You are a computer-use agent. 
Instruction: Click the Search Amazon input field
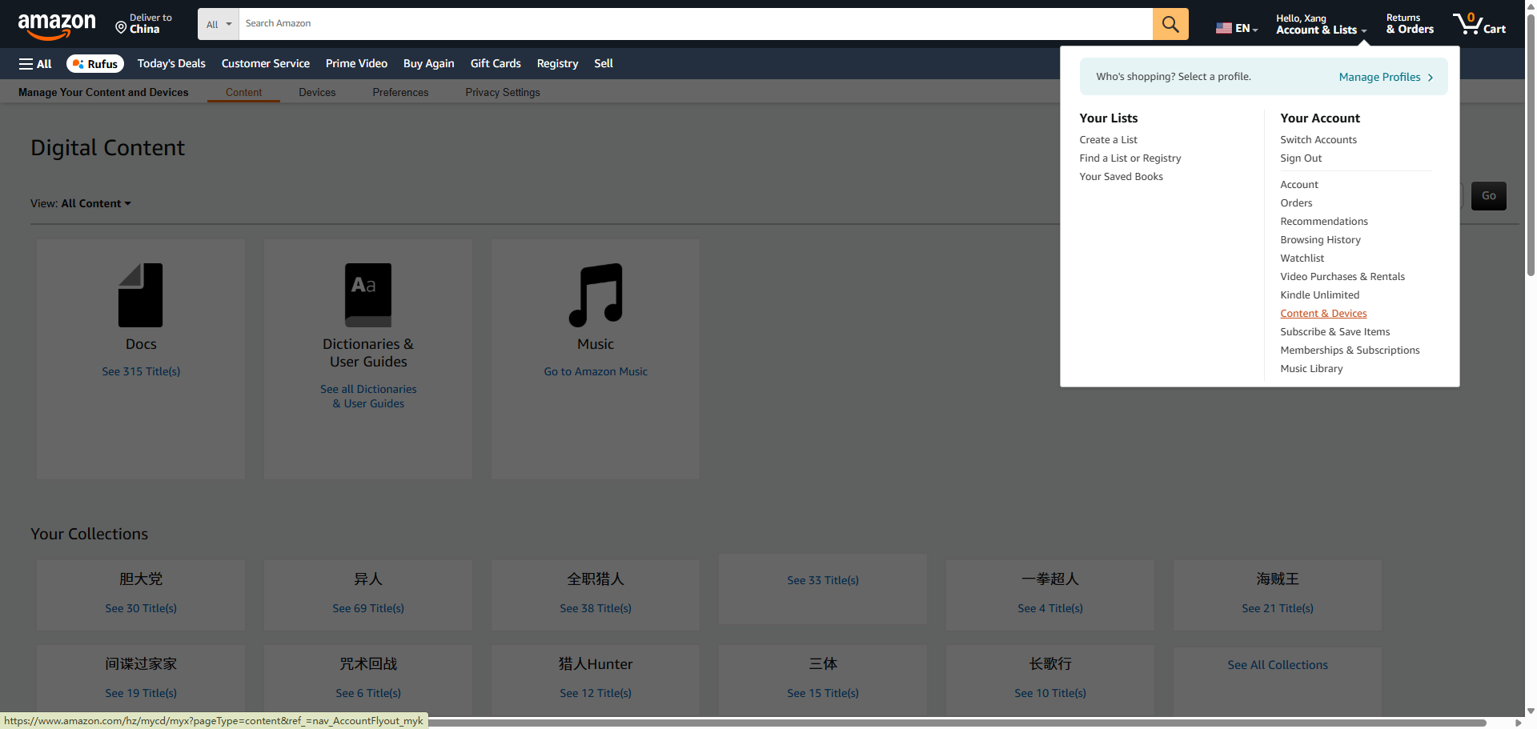click(x=696, y=24)
